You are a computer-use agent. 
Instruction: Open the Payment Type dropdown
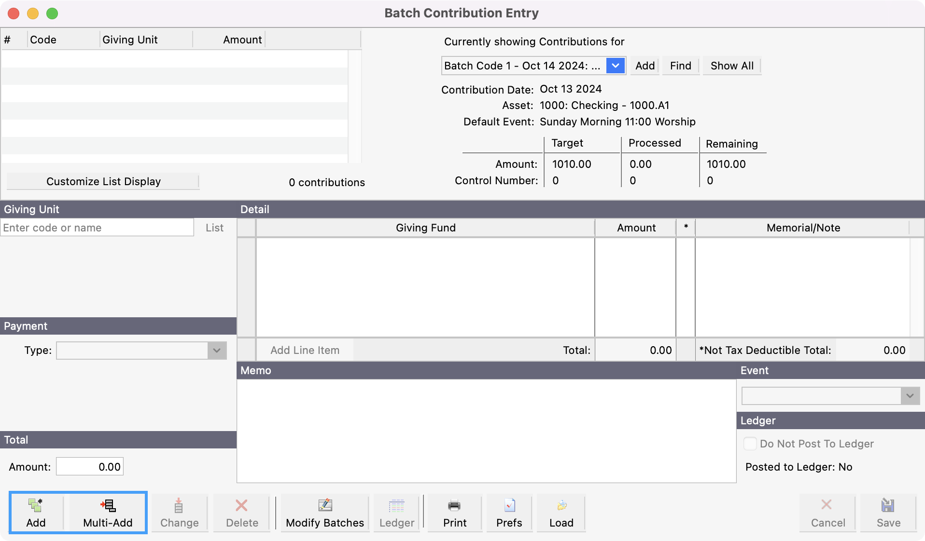[x=215, y=351]
